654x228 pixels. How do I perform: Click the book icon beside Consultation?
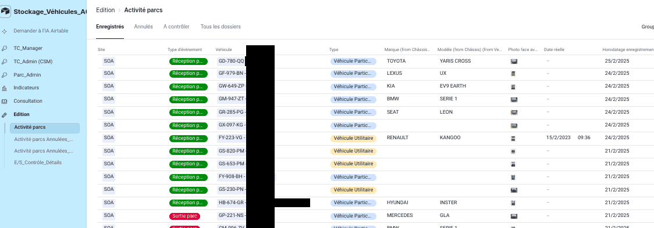coord(4,101)
